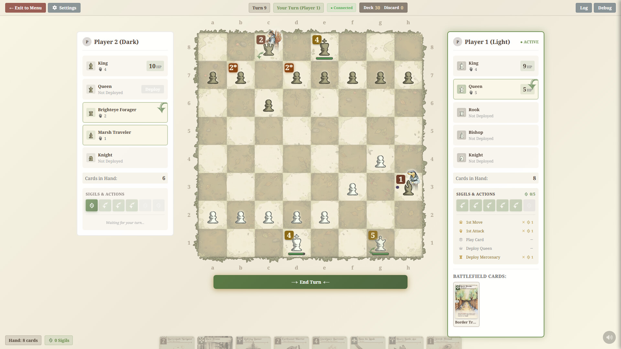The width and height of the screenshot is (621, 349).
Task: Click the first sigil action slot for Player 1
Action: click(462, 206)
